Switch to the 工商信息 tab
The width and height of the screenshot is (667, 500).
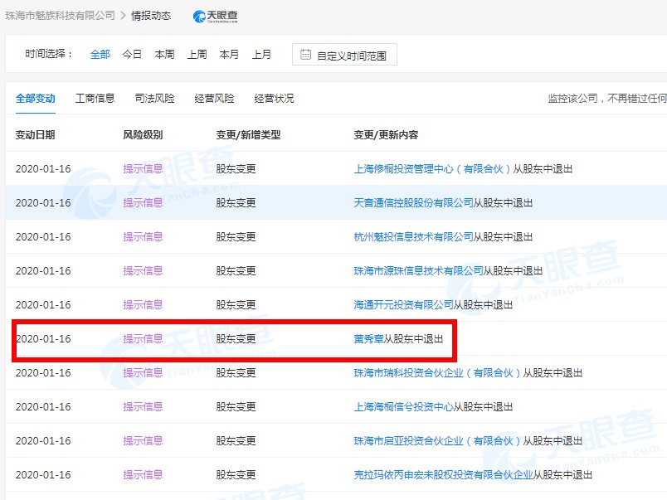tap(95, 99)
